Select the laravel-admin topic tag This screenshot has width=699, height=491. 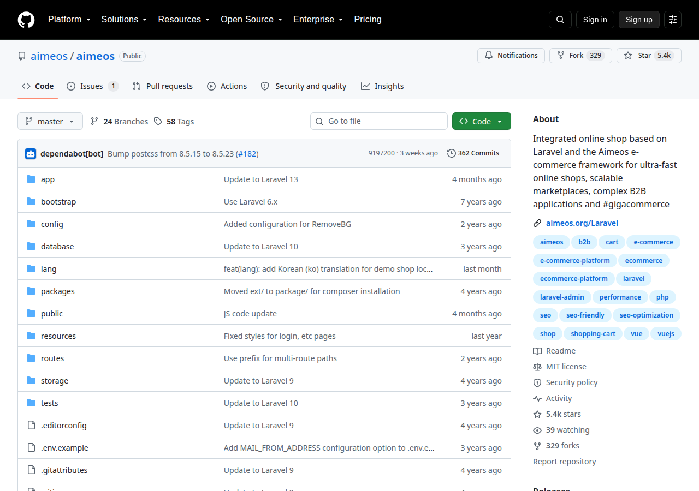[562, 297]
